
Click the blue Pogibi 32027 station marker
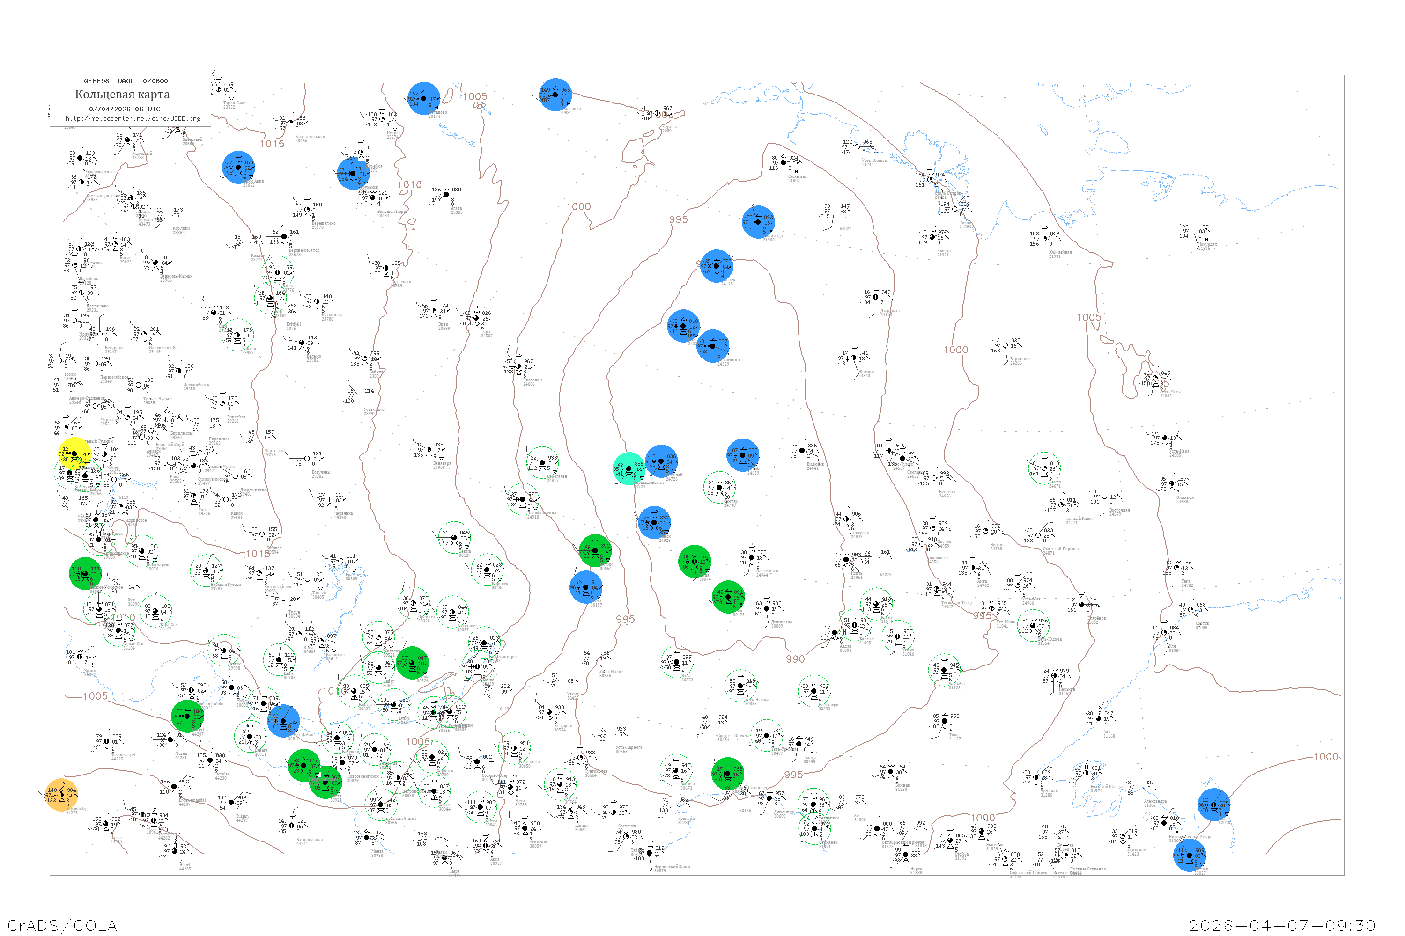(x=1190, y=856)
